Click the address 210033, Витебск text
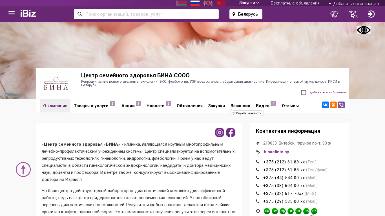The height and width of the screenshot is (216, 385). 297,143
